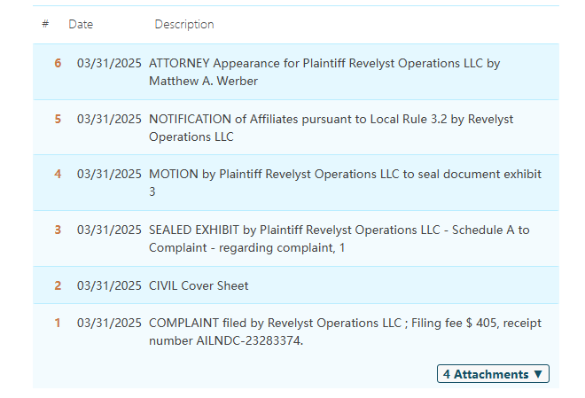Screen dimensions: 585x398
Task: Click the date of the COMPLAINT entry
Action: [x=109, y=323]
